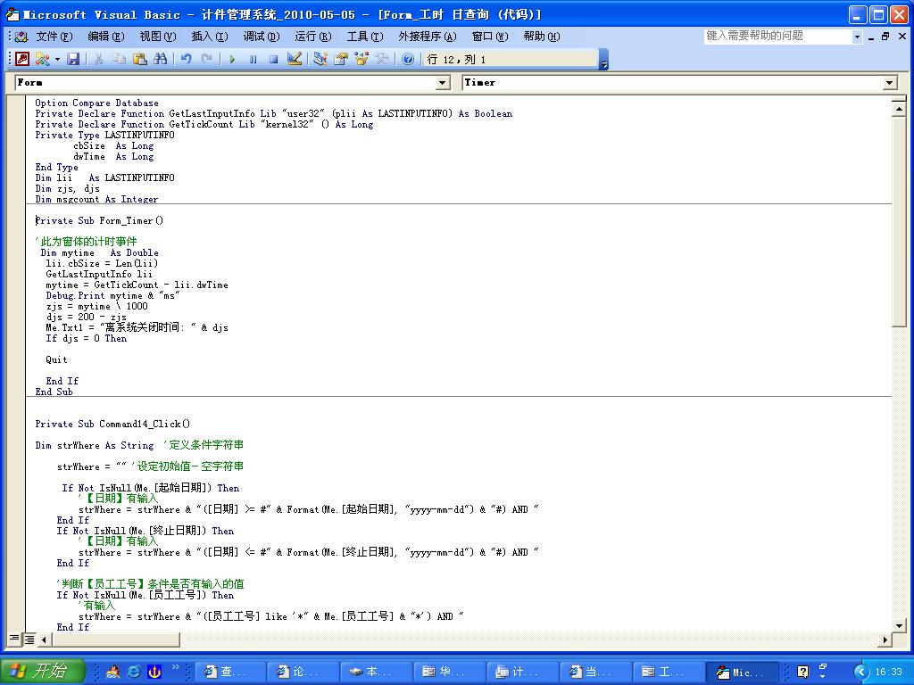Switch to the '查...' taskbar window
The height and width of the screenshot is (685, 914).
pos(231,672)
